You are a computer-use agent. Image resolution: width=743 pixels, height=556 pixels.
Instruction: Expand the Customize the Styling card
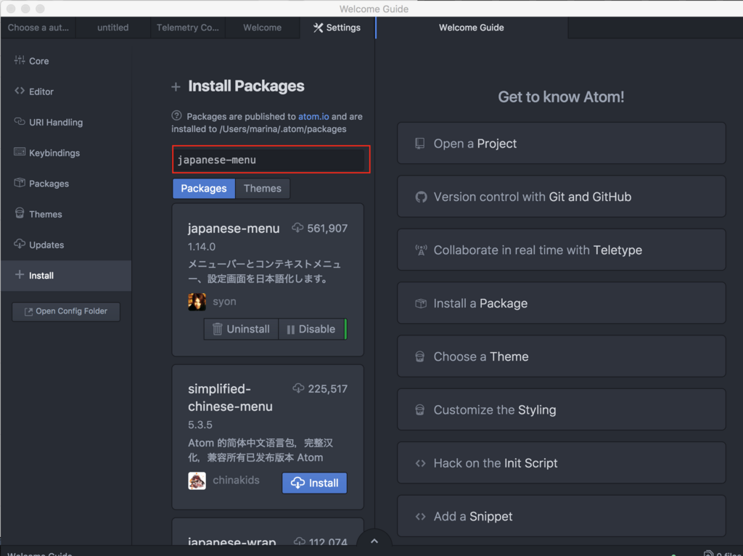pyautogui.click(x=562, y=409)
